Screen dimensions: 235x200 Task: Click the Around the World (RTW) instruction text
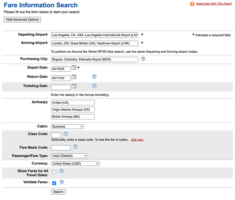tap(125, 52)
